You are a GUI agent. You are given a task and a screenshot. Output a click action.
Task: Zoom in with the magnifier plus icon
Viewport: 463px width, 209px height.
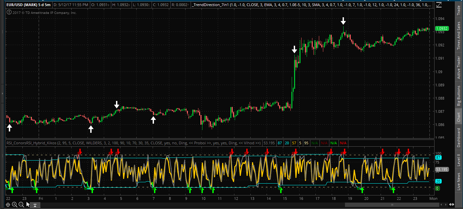tap(15, 205)
